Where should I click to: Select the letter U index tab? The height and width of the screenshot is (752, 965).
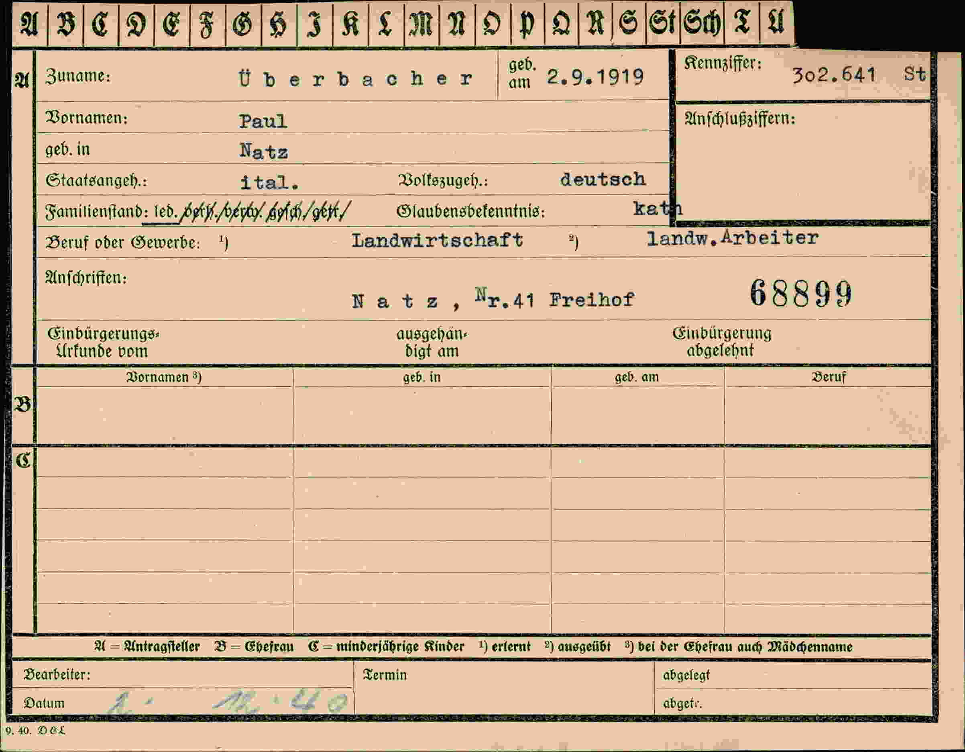776,25
